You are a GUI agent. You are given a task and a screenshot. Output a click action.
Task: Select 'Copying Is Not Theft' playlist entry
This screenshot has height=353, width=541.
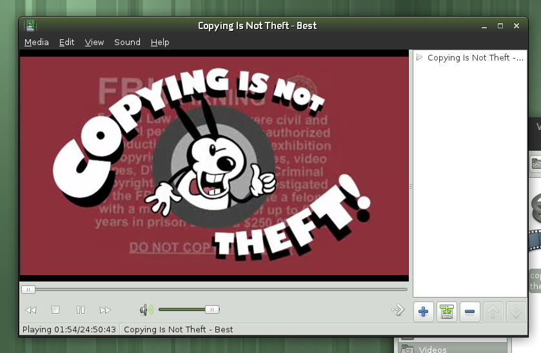click(x=475, y=58)
